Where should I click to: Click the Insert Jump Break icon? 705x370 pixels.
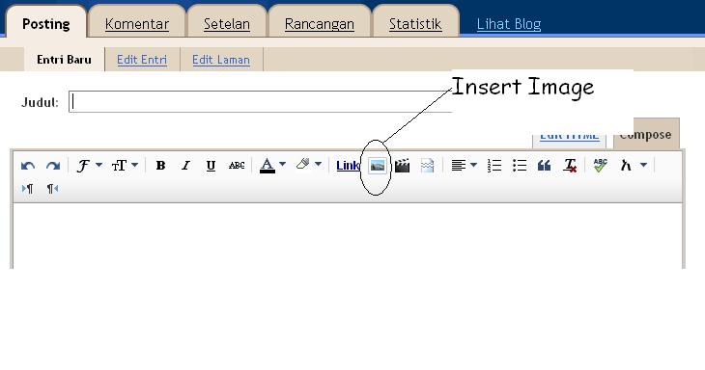427,166
